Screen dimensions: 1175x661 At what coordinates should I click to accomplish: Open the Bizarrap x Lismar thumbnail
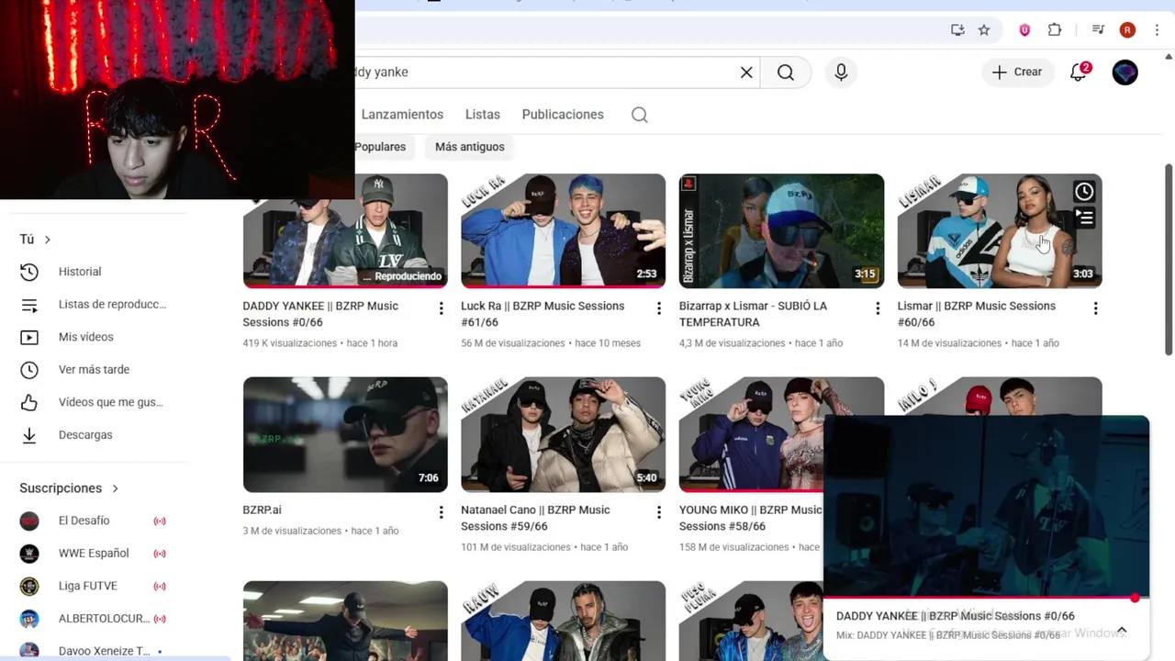[x=781, y=230]
